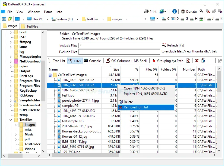Open the TestFiles breadcrumb dropdown arrow
Viewport: 224px width, 166px height.
point(103,19)
